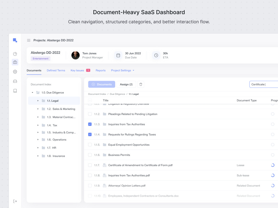Screen dimensions: 278x208
Task: Click the Certificate search input field
Action: pos(264,84)
